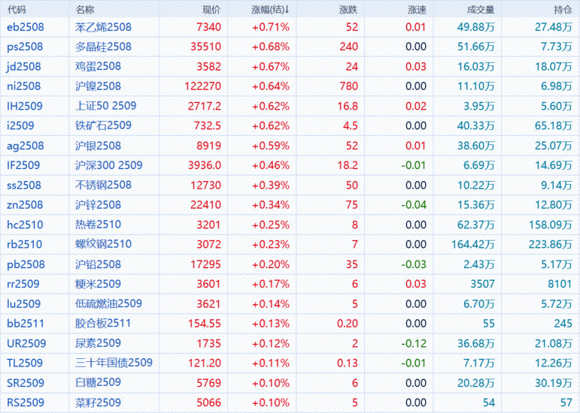
Task: Open the eb2508 contract code link
Action: (25, 27)
